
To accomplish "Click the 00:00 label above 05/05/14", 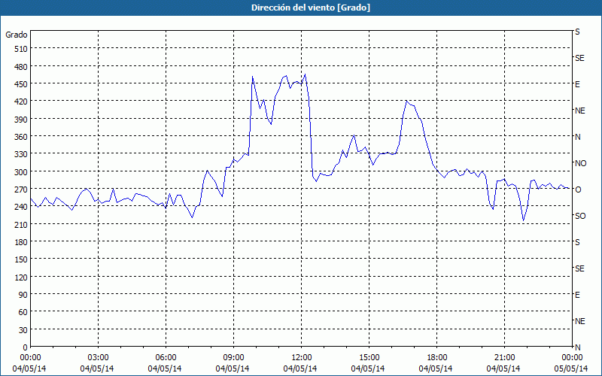I will [x=572, y=357].
